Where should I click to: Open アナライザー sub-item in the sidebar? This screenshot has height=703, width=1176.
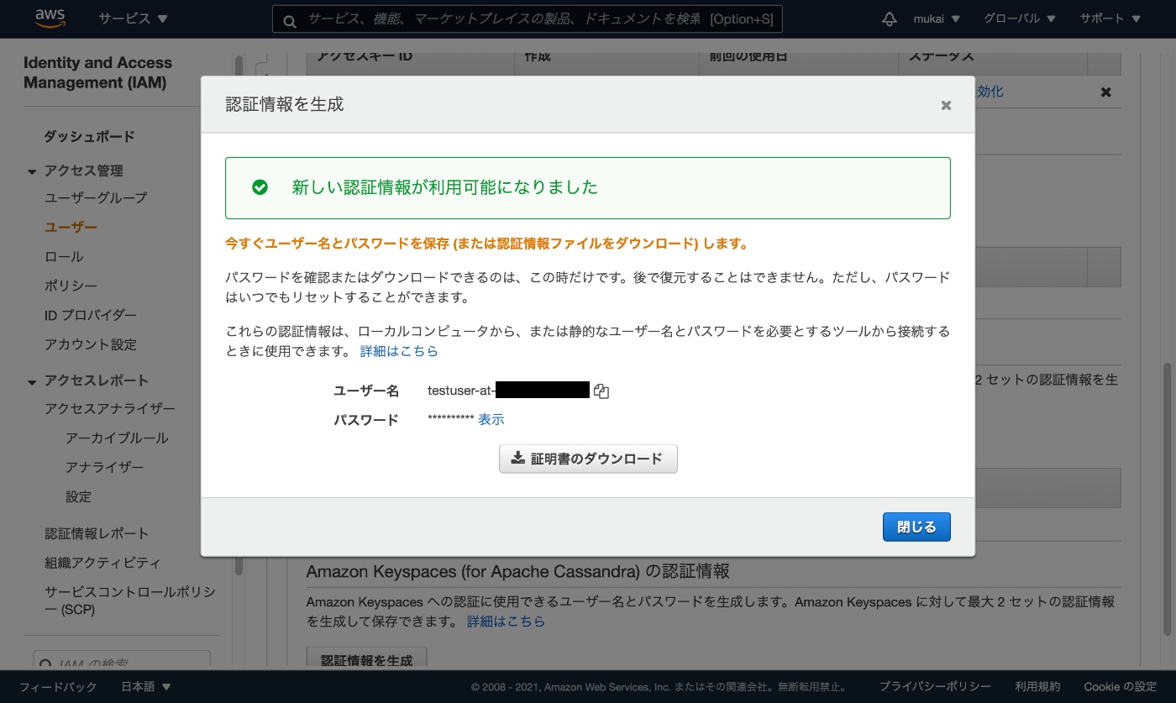[x=105, y=467]
